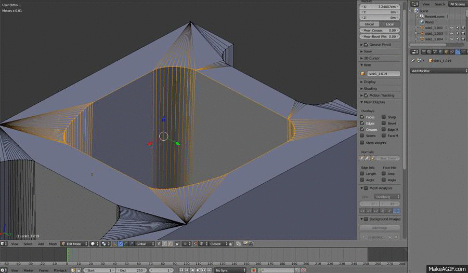Open the All Scenes outliner filter dropdown
This screenshot has height=273, width=468.
point(458,4)
